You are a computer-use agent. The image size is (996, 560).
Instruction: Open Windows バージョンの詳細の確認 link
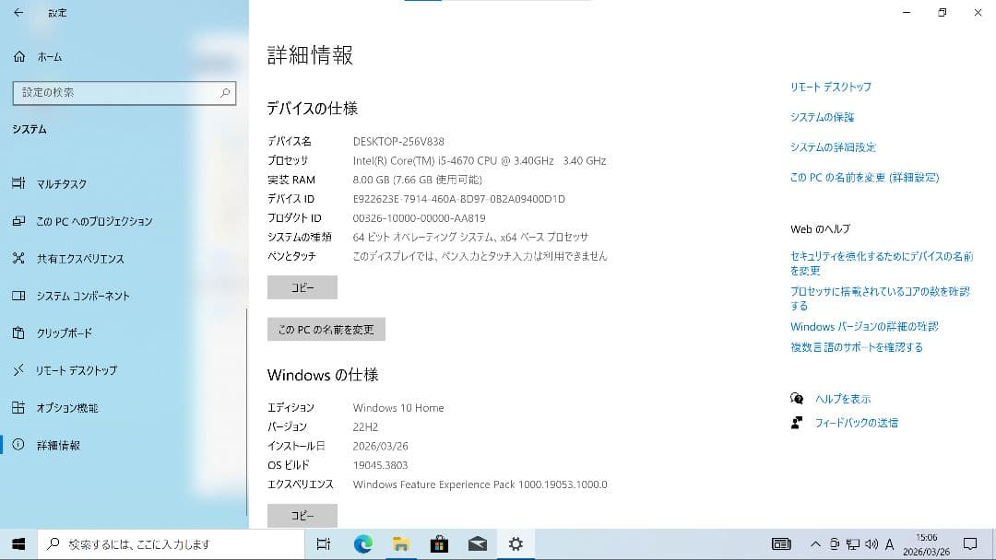(864, 327)
